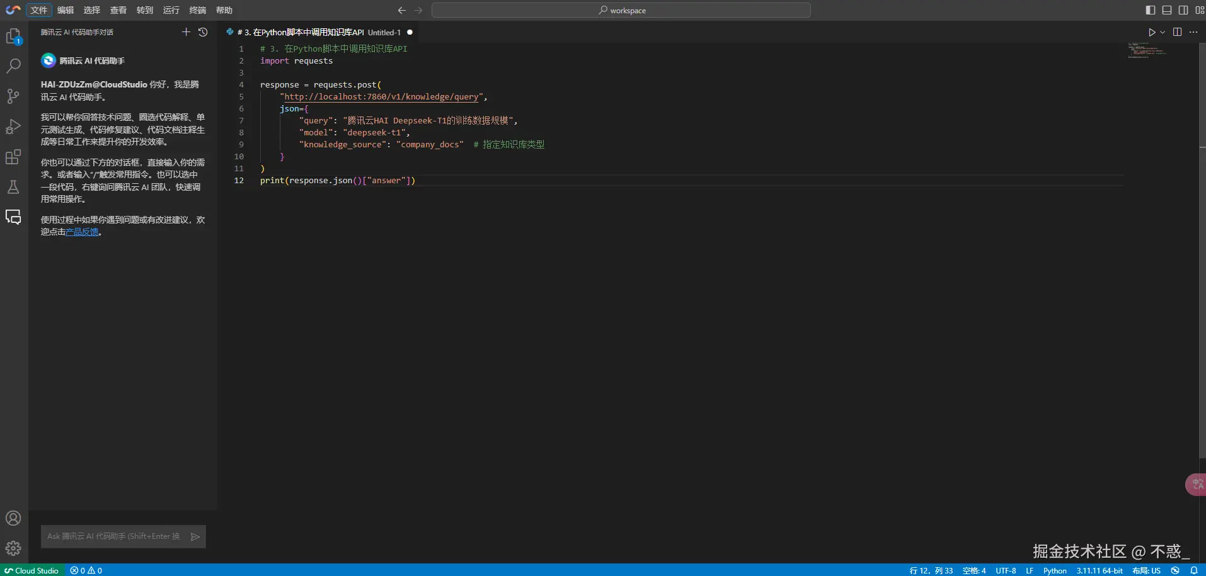Open the Source Control view
The width and height of the screenshot is (1206, 576).
pyautogui.click(x=13, y=96)
